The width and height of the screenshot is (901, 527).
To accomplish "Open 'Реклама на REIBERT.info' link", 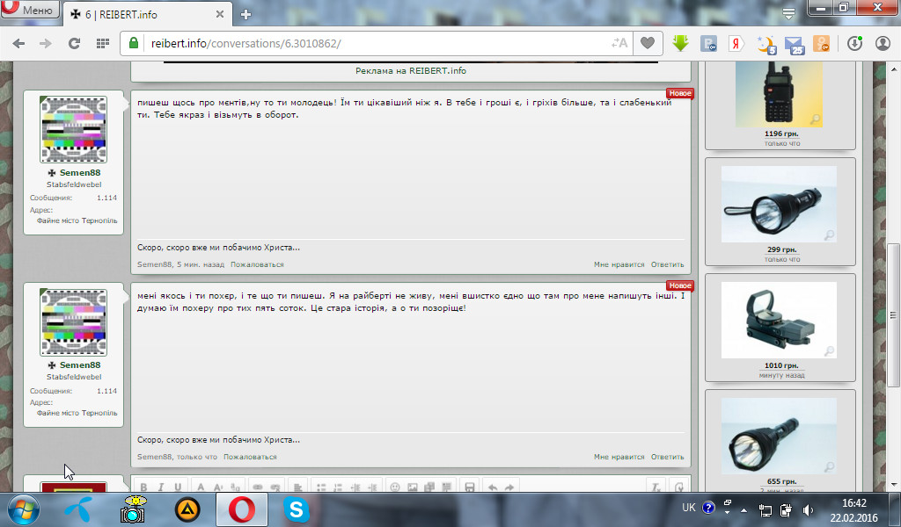I will [410, 70].
